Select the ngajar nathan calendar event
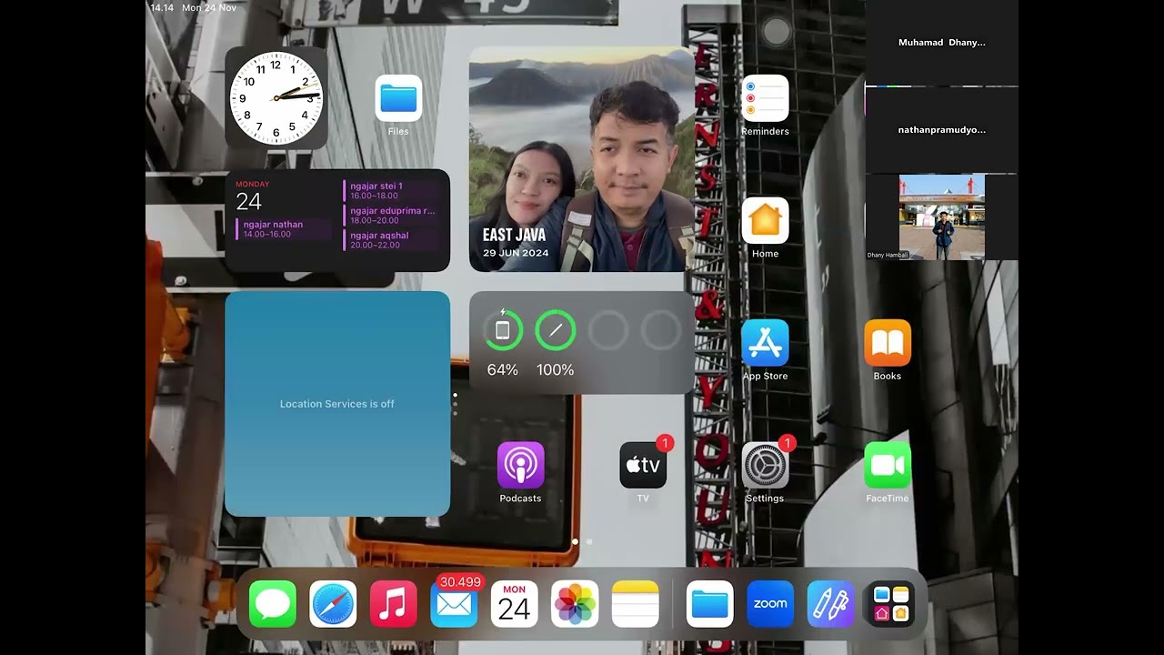This screenshot has height=655, width=1164. [x=285, y=229]
